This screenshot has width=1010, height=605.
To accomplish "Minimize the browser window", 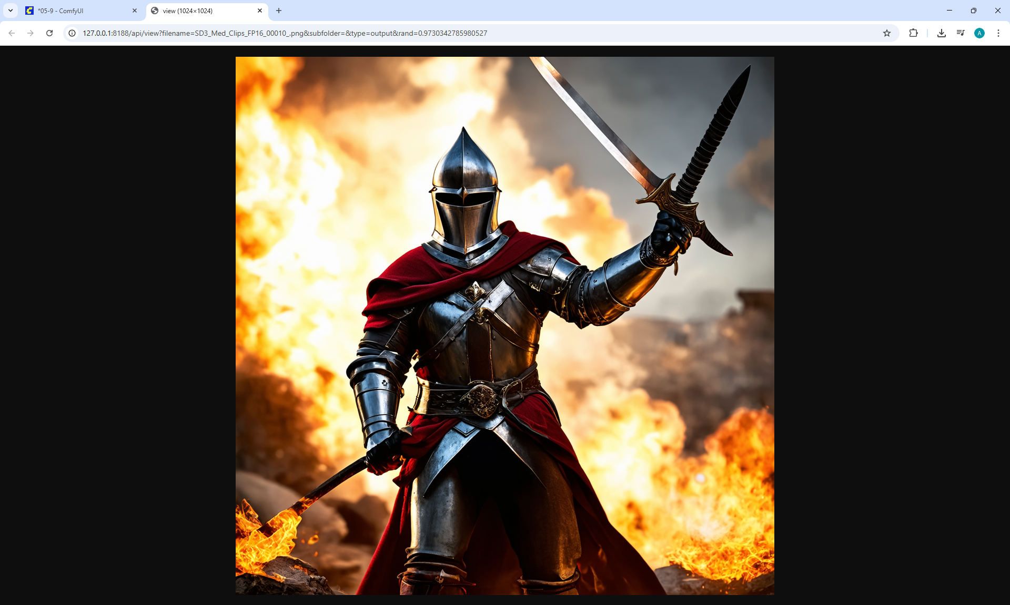I will point(950,11).
